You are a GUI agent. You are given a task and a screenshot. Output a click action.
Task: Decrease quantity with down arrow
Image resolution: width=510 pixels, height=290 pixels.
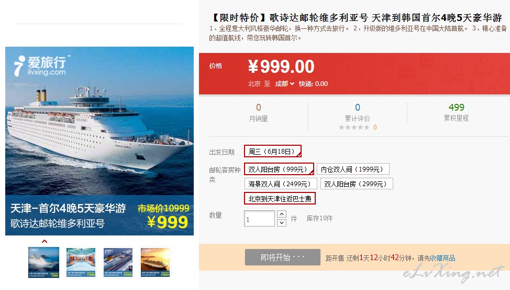(x=282, y=222)
